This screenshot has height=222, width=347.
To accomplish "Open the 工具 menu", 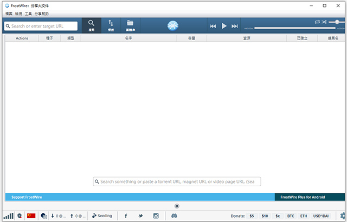I will point(28,14).
